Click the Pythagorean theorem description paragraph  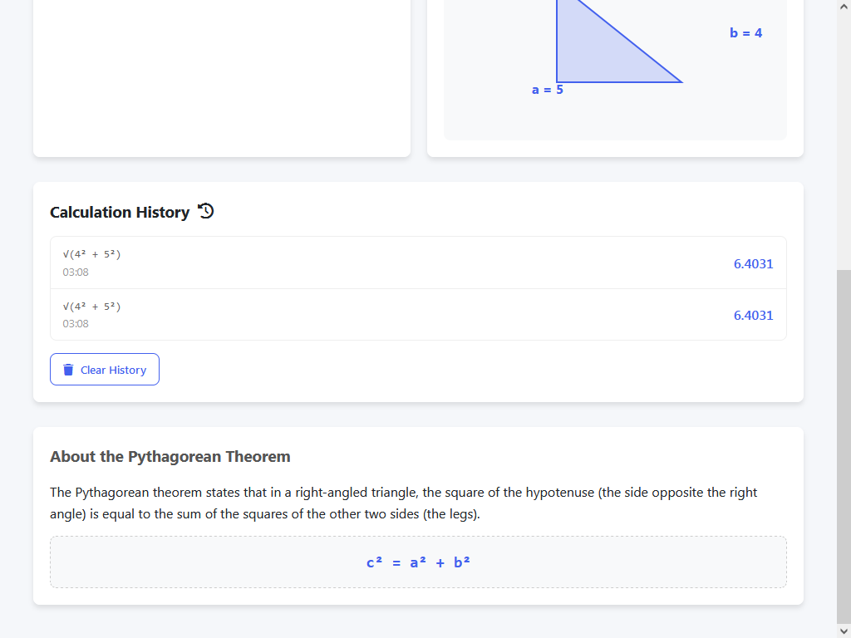[x=404, y=503]
